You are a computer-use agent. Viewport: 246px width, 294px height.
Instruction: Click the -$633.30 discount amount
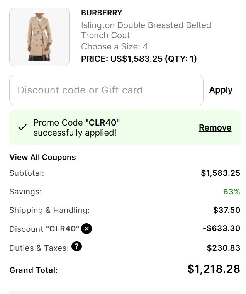point(221,228)
